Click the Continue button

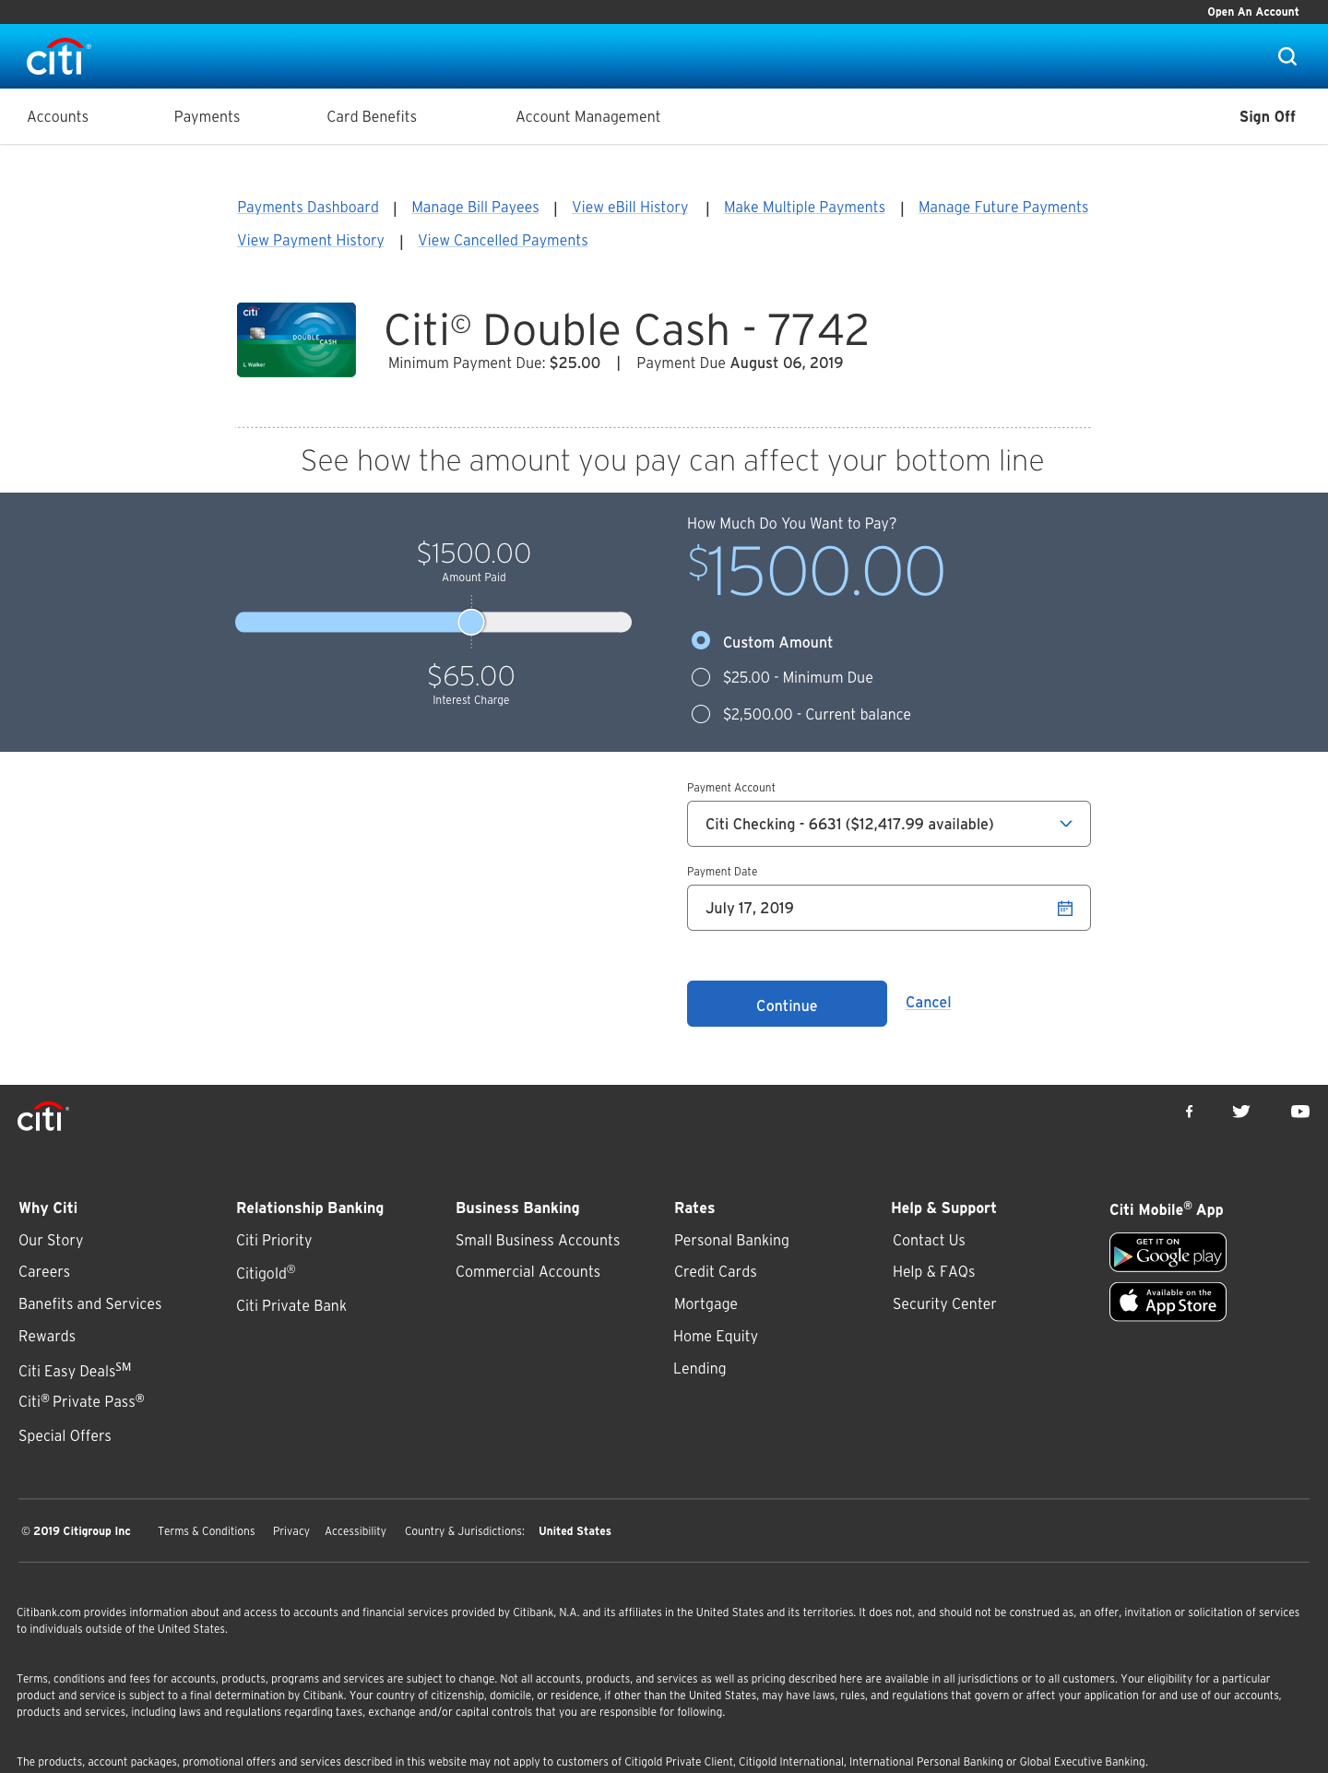pos(787,1004)
